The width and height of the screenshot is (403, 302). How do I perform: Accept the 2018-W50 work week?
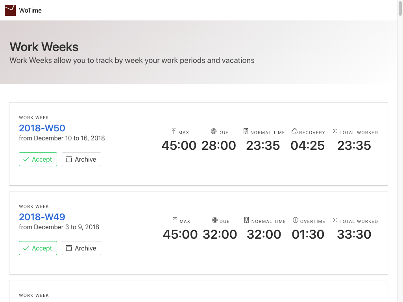(38, 159)
